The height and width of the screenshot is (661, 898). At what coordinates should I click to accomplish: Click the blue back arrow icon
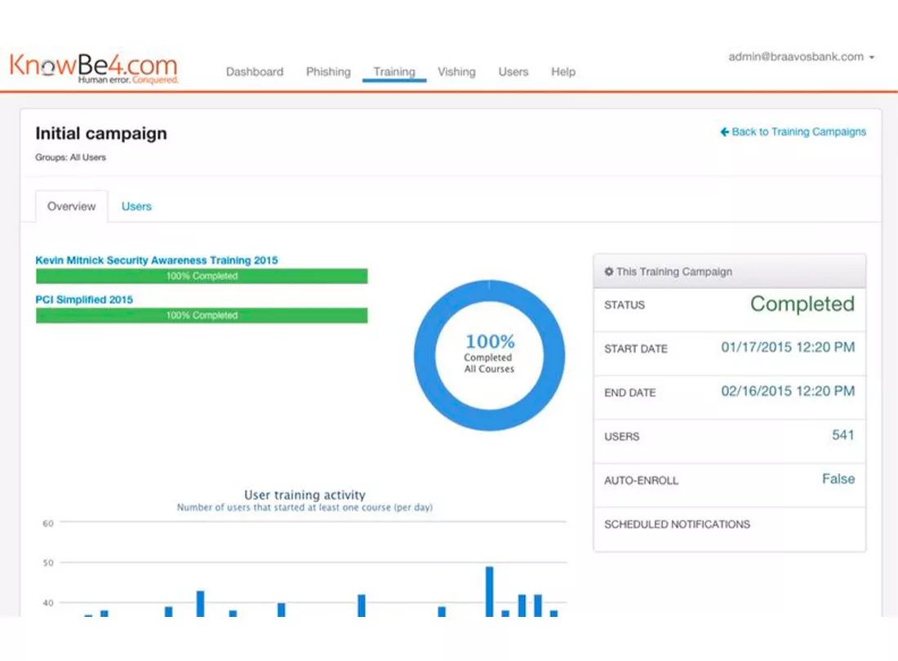723,131
